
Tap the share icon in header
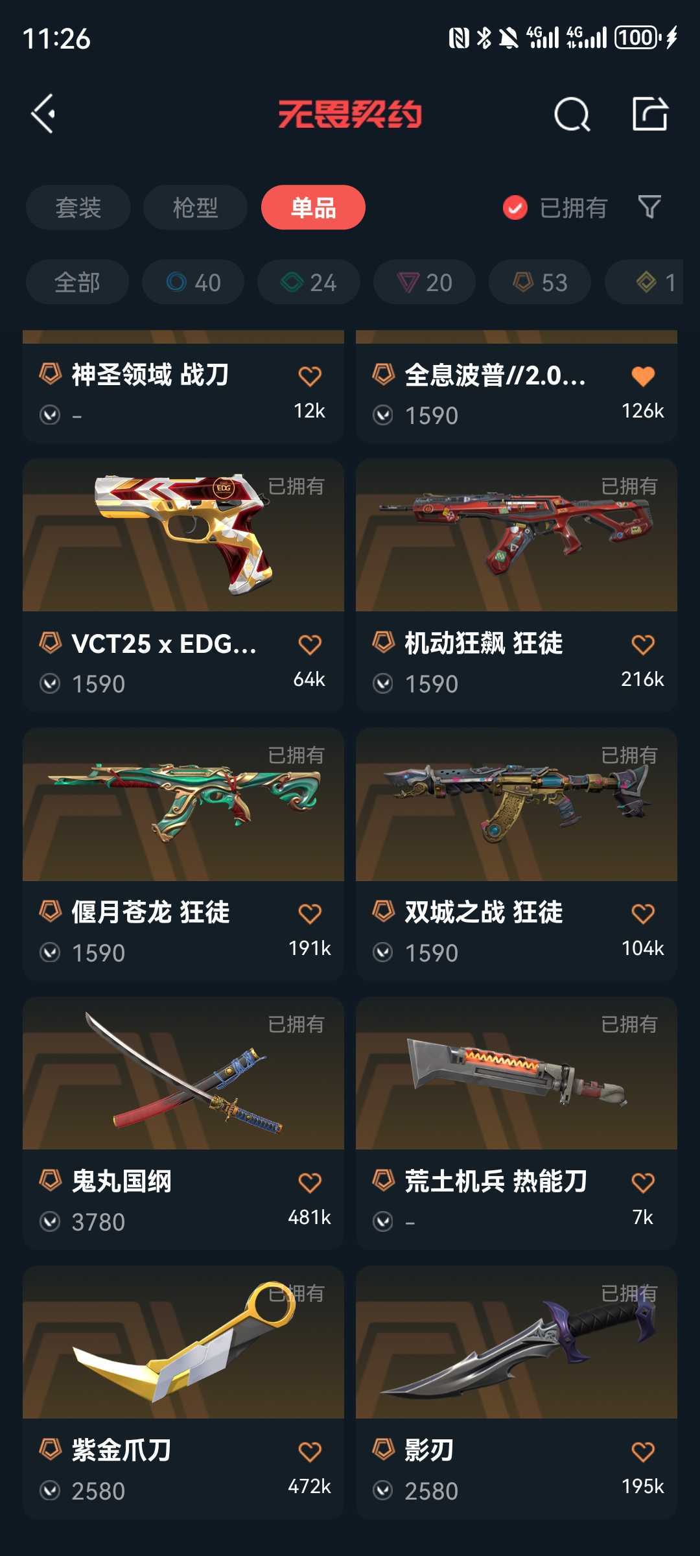650,113
